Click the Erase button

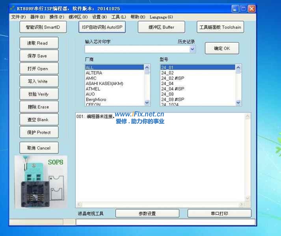coord(39,107)
